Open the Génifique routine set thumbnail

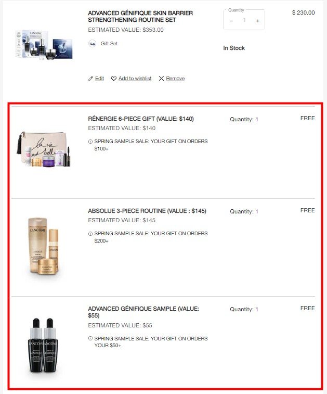pos(44,44)
